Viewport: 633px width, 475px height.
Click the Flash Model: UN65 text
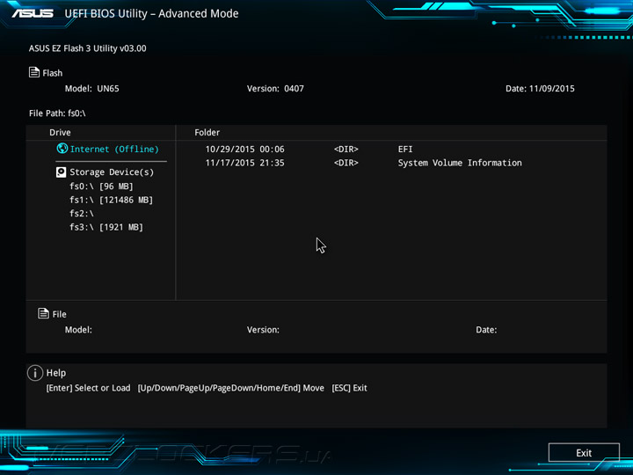click(x=92, y=89)
